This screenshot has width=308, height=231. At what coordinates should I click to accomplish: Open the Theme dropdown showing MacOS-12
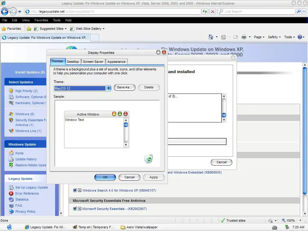coord(109,88)
